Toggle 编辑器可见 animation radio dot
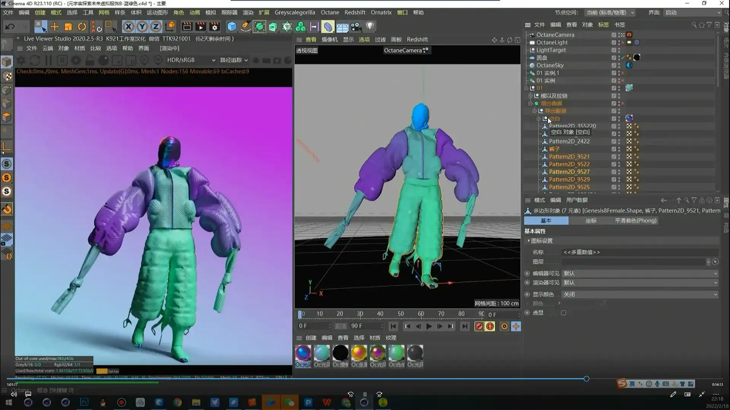730x410 pixels. [527, 273]
